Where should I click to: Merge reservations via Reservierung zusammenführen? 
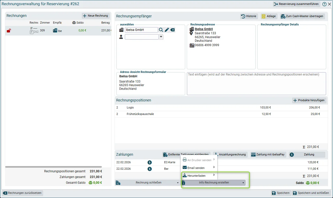click(296, 4)
